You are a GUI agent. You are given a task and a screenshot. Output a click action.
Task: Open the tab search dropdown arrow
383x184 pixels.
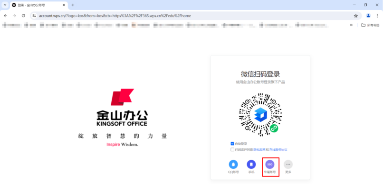(x=5, y=5)
